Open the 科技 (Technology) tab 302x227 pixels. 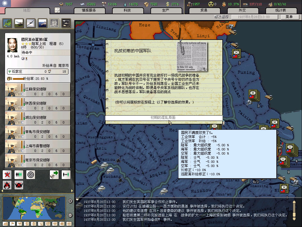[127, 10]
